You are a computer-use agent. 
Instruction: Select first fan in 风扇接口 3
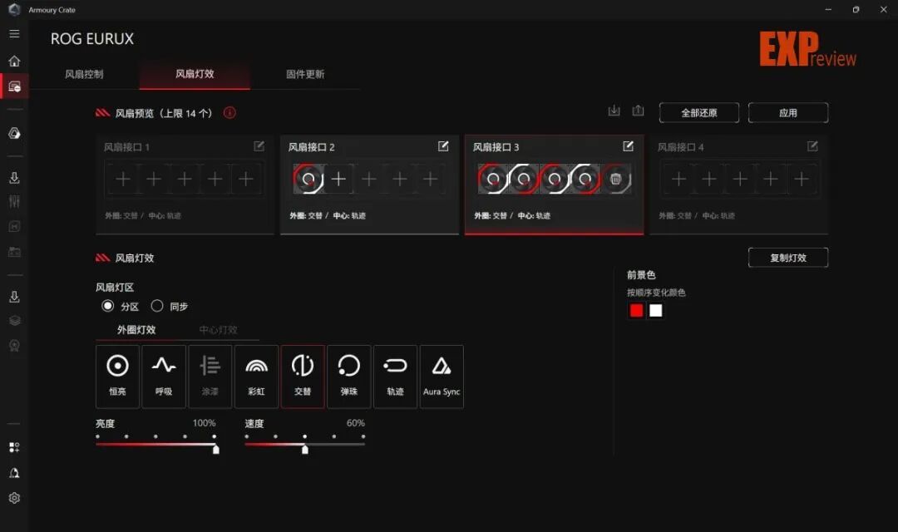tap(492, 180)
